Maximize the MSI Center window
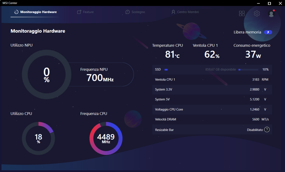 269,3
